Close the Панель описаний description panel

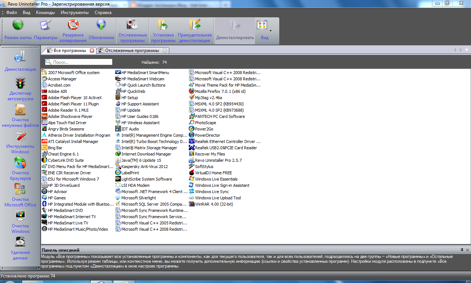[x=467, y=250]
